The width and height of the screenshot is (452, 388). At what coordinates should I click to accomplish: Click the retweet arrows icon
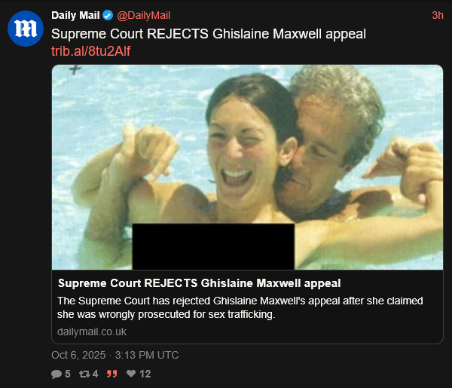(x=84, y=374)
